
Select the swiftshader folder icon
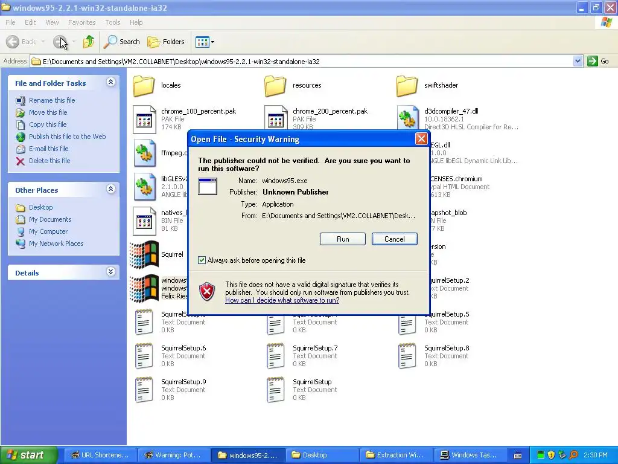tap(407, 86)
